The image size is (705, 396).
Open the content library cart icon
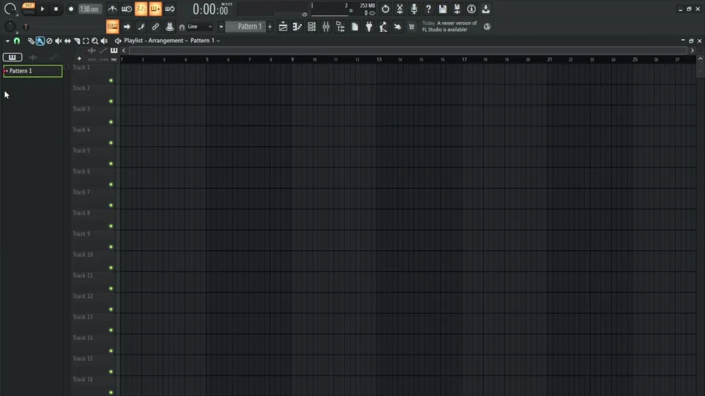(x=411, y=26)
